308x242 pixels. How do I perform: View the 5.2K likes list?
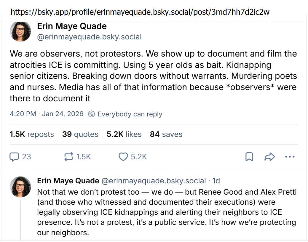point(124,134)
